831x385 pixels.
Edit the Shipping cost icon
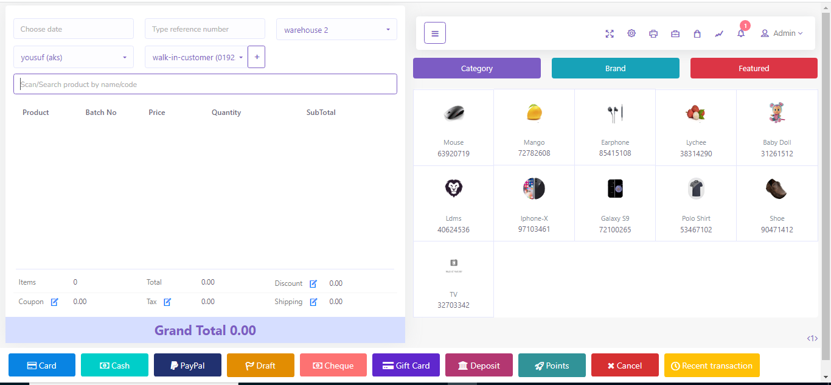(x=313, y=302)
